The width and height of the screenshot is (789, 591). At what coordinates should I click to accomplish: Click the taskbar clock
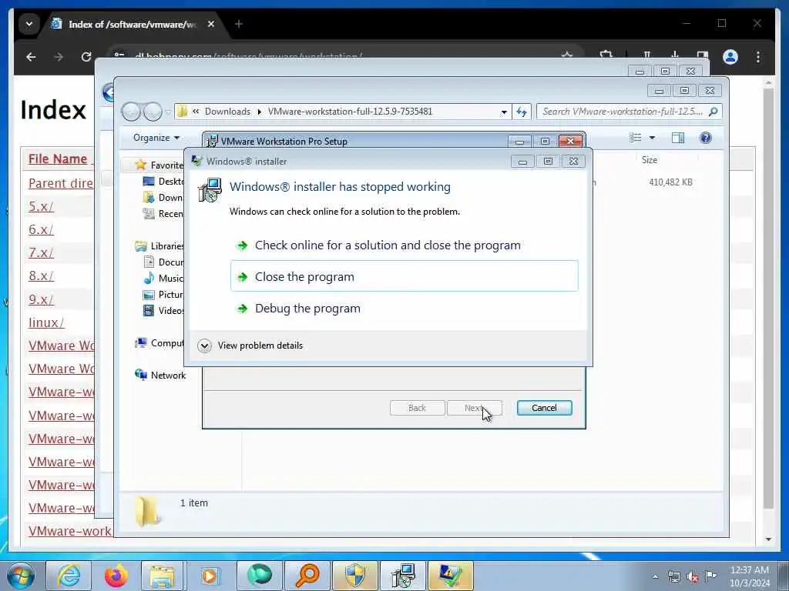point(749,576)
